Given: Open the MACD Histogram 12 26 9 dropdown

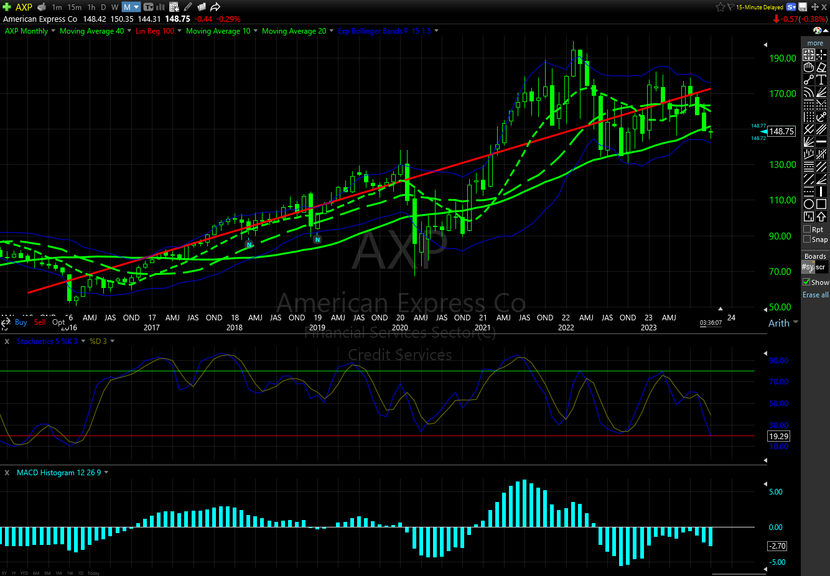Looking at the screenshot, I should pyautogui.click(x=106, y=473).
